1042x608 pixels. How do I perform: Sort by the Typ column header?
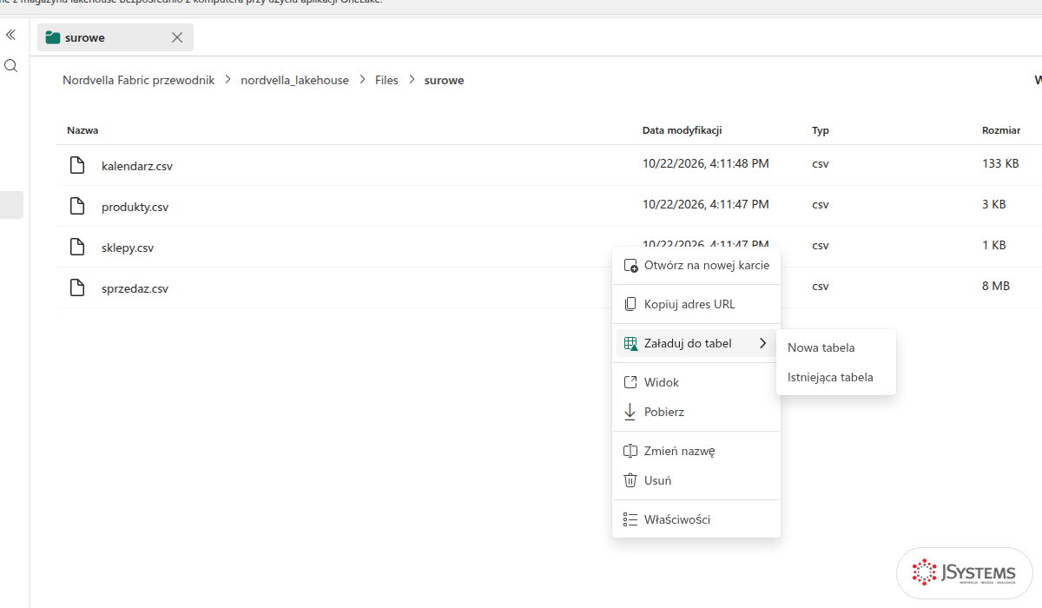pos(821,130)
